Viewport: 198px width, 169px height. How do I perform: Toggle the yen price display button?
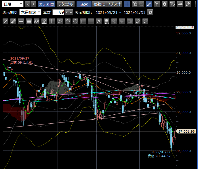click(x=157, y=4)
